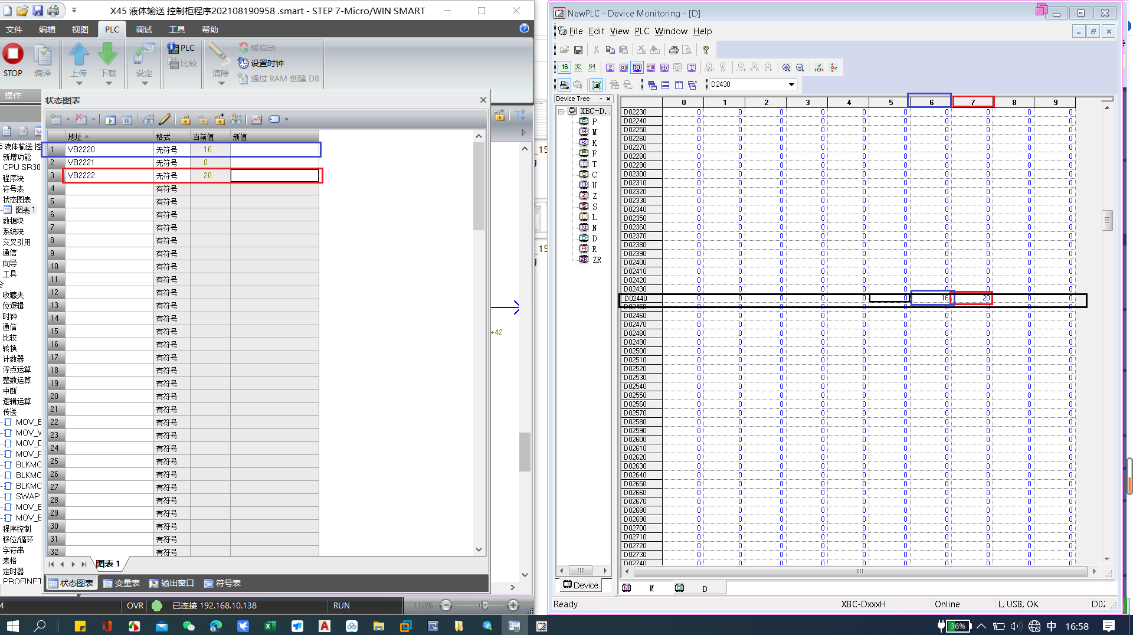Viewport: 1133px width, 635px height.
Task: Click the red STOP button in the ribbon
Action: [x=13, y=54]
